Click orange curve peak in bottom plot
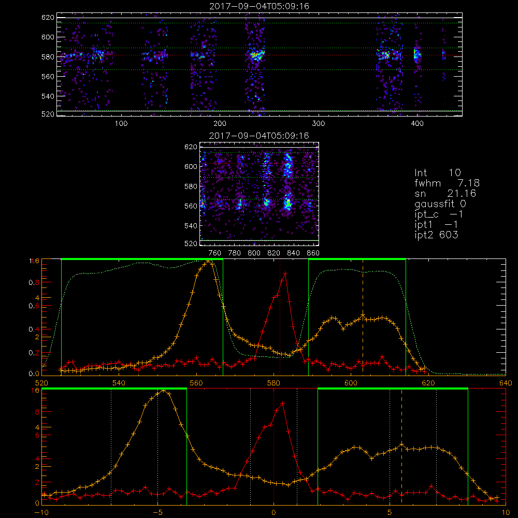 coord(163,391)
